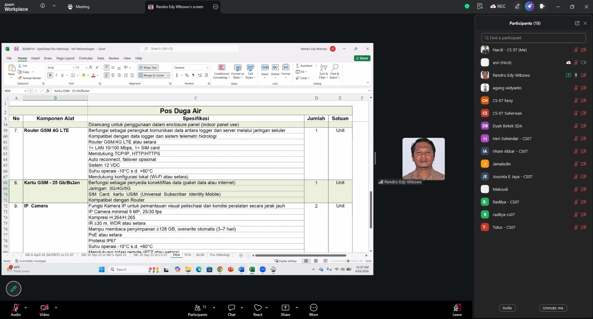
Task: Toggle muted mic for agung widyanto
Action: (x=576, y=88)
